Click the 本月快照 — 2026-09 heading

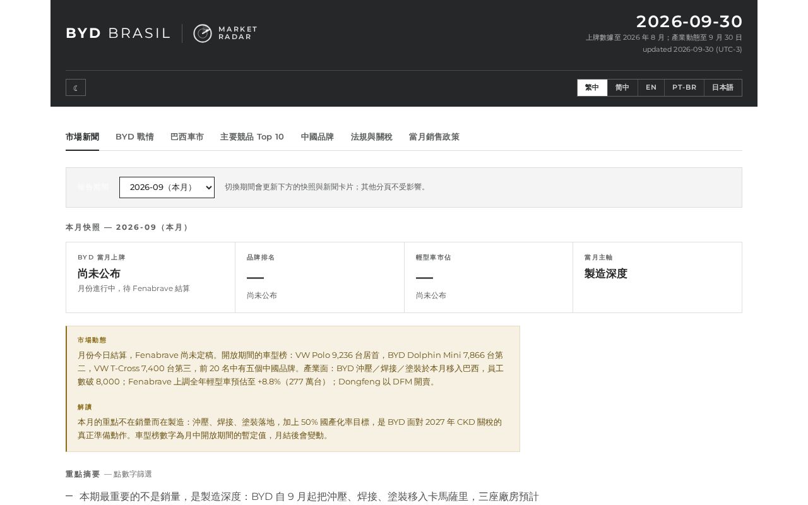point(128,227)
